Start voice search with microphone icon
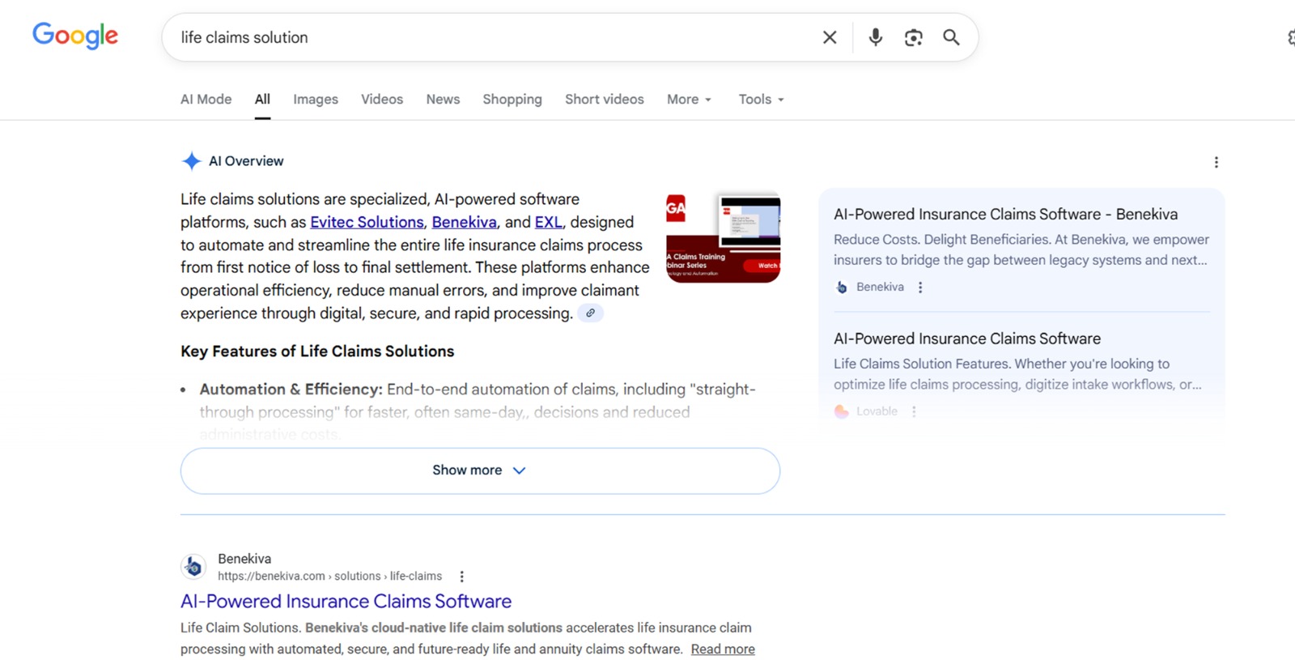 (x=875, y=37)
